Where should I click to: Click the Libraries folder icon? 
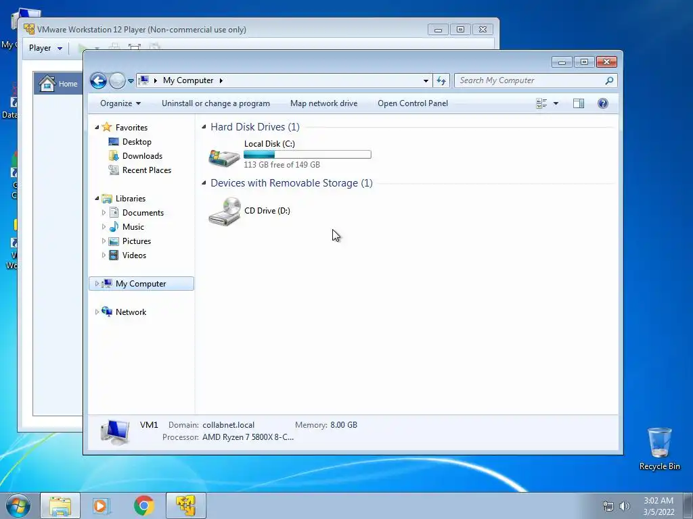point(106,199)
